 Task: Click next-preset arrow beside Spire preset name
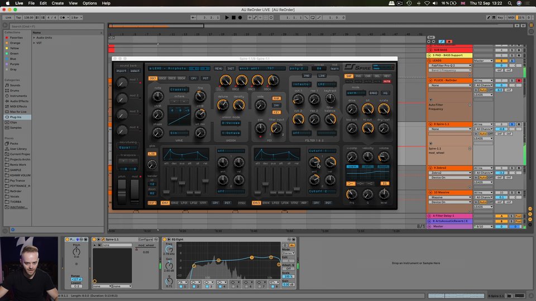tap(205, 69)
